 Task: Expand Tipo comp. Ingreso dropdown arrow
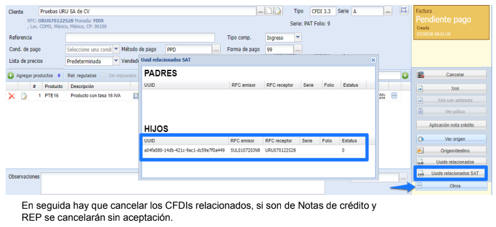tap(298, 38)
